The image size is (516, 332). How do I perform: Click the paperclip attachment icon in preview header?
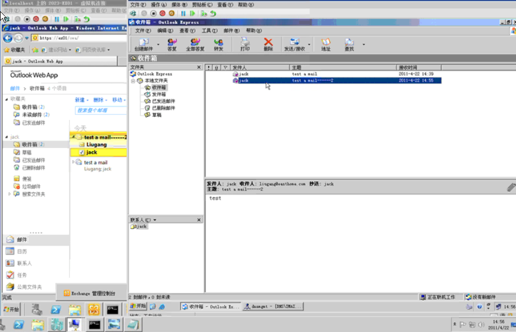(511, 187)
